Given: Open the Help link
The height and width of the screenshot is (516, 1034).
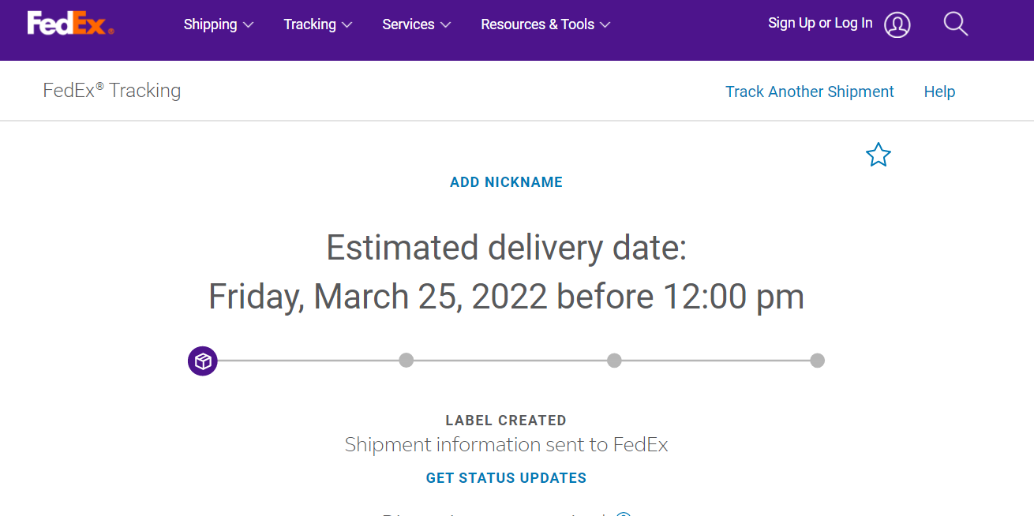Looking at the screenshot, I should (939, 91).
